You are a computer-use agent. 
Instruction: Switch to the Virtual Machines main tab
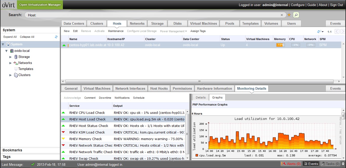coord(203,23)
